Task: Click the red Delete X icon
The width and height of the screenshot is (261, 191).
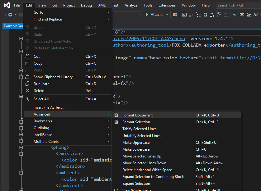Action: click(x=27, y=91)
